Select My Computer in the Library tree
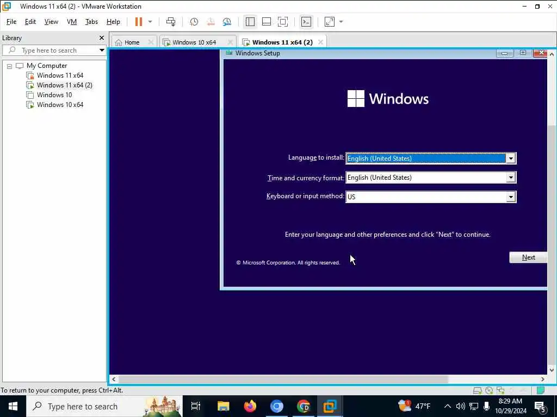The image size is (557, 417). coord(47,66)
